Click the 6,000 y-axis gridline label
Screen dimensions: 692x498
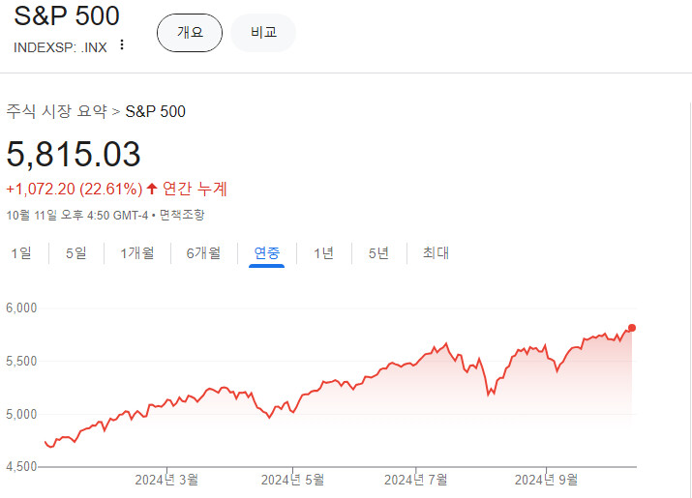[x=20, y=308]
